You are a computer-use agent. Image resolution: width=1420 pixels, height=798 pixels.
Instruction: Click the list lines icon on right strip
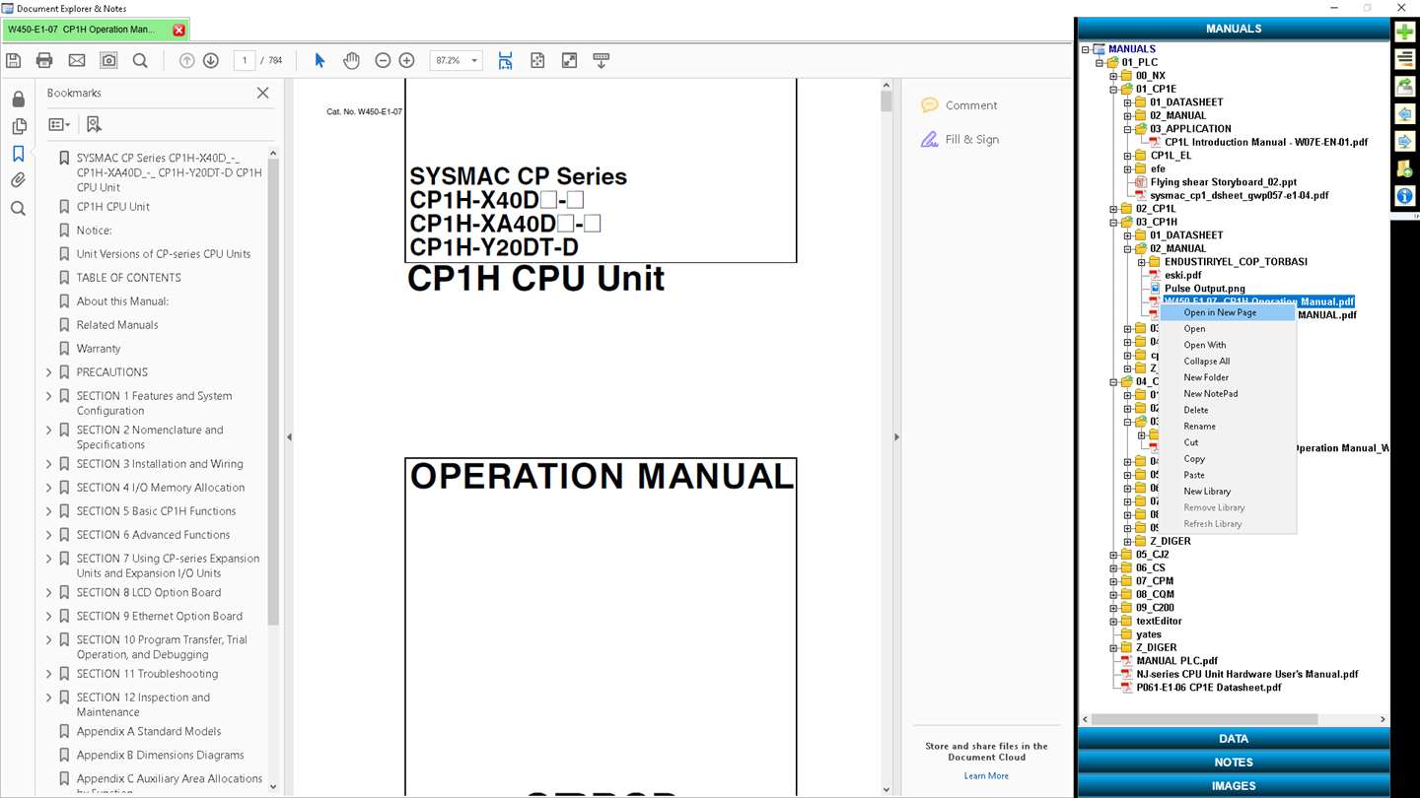point(1404,59)
